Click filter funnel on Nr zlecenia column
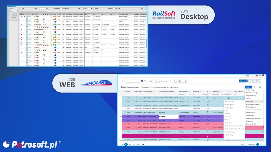The height and width of the screenshot is (152, 271). coord(200,91)
